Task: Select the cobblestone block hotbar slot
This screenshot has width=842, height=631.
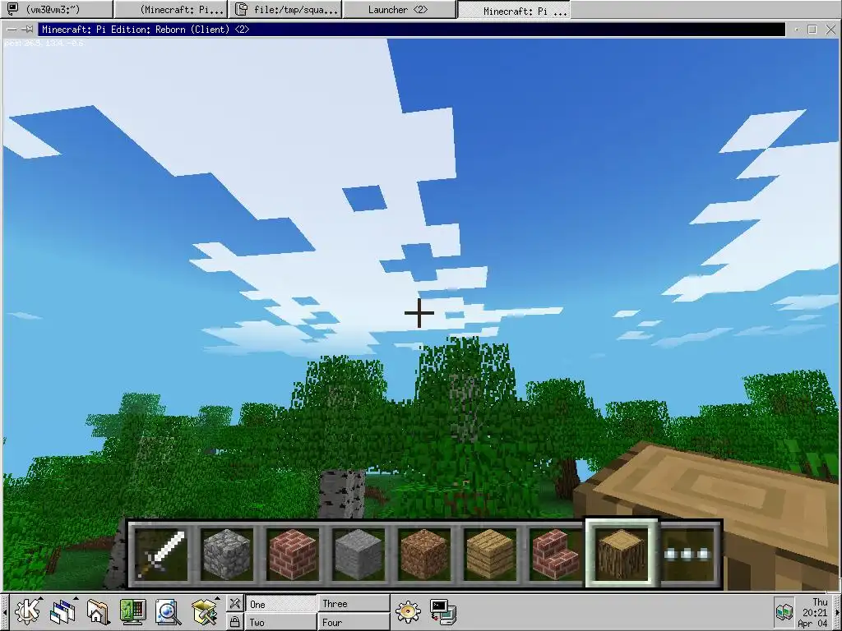Action: coord(227,555)
